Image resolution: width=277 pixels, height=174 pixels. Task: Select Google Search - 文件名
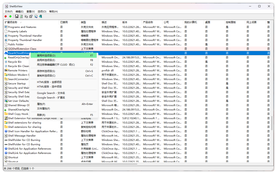coord(64,93)
